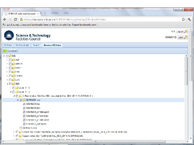The height and width of the screenshot is (145, 194).
Task: Click the GEM folder icon
Action: 13,84
